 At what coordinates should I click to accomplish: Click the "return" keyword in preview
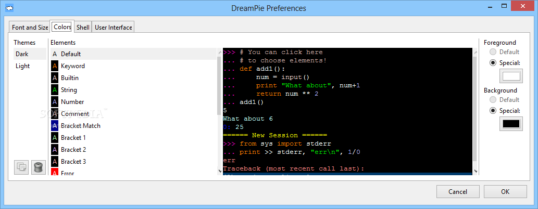(269, 94)
